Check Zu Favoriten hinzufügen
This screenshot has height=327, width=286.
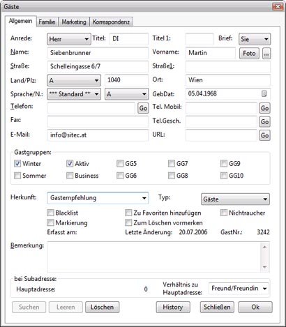pyautogui.click(x=128, y=213)
